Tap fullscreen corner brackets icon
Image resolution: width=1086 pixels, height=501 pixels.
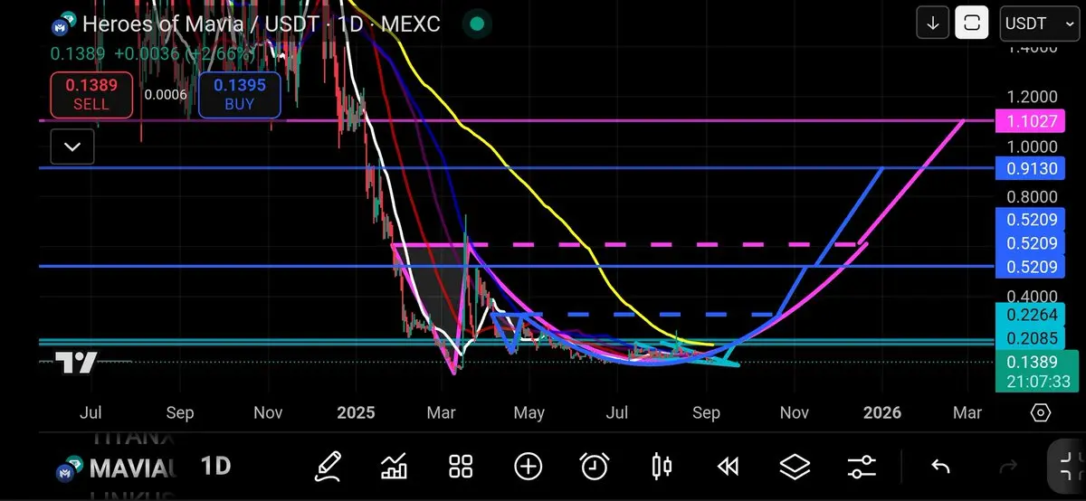click(1069, 467)
